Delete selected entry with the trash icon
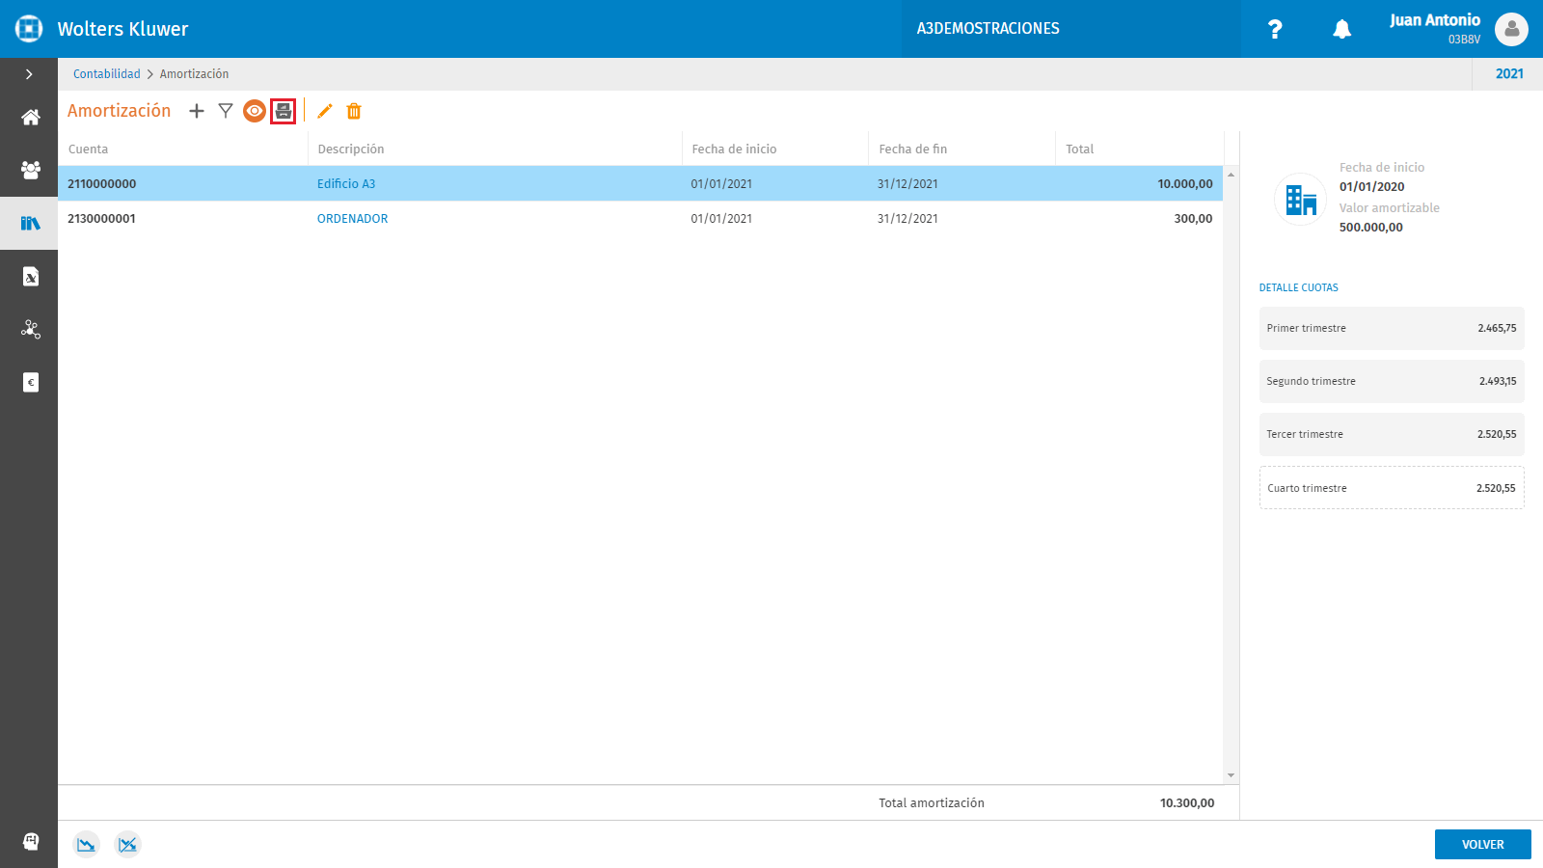Screen dimensions: 1543x868 [x=354, y=111]
